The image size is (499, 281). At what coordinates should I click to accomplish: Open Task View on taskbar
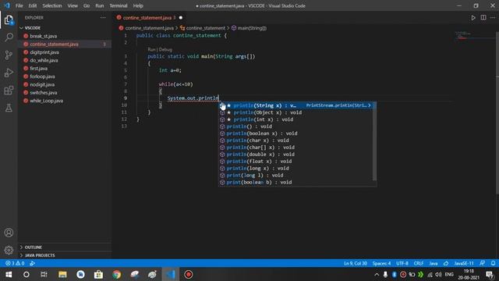point(44,274)
